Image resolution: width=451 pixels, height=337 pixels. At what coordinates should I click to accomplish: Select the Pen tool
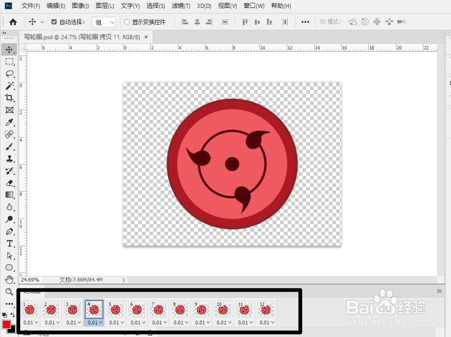coord(9,231)
